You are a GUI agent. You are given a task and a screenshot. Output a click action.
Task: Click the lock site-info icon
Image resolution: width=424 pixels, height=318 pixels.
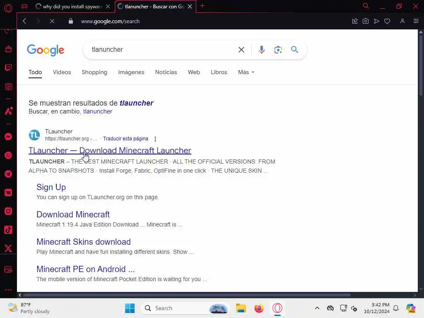[x=70, y=21]
